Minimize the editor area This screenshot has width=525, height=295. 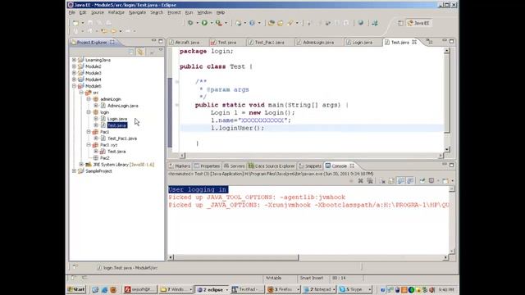(x=445, y=40)
